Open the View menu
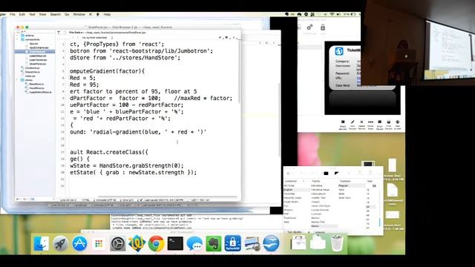Viewport: 475px width, 267px height. [x=43, y=14]
